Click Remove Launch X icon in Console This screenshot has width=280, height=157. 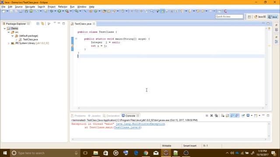pos(211,116)
